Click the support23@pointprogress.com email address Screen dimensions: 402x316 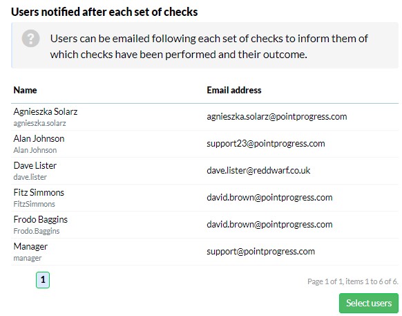point(266,144)
